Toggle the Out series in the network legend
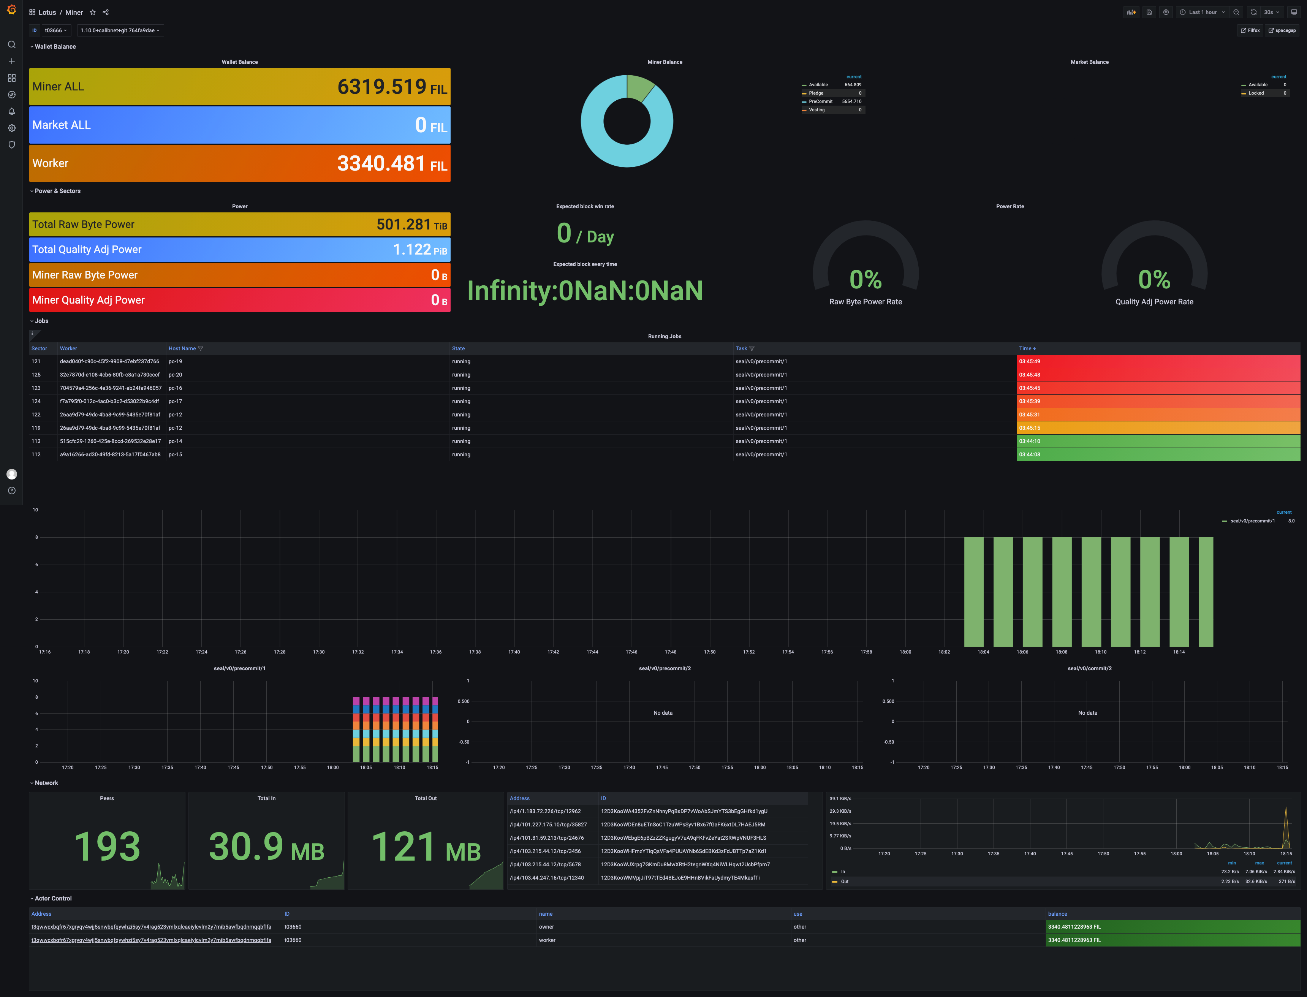1307x997 pixels. tap(844, 881)
